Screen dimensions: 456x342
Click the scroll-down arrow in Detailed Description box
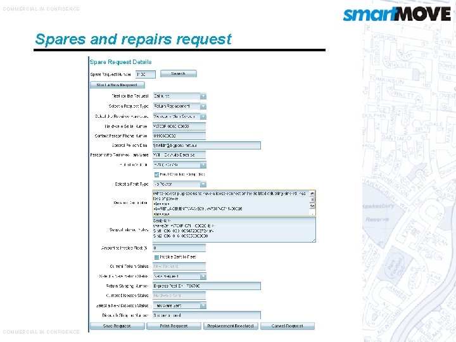tap(312, 206)
